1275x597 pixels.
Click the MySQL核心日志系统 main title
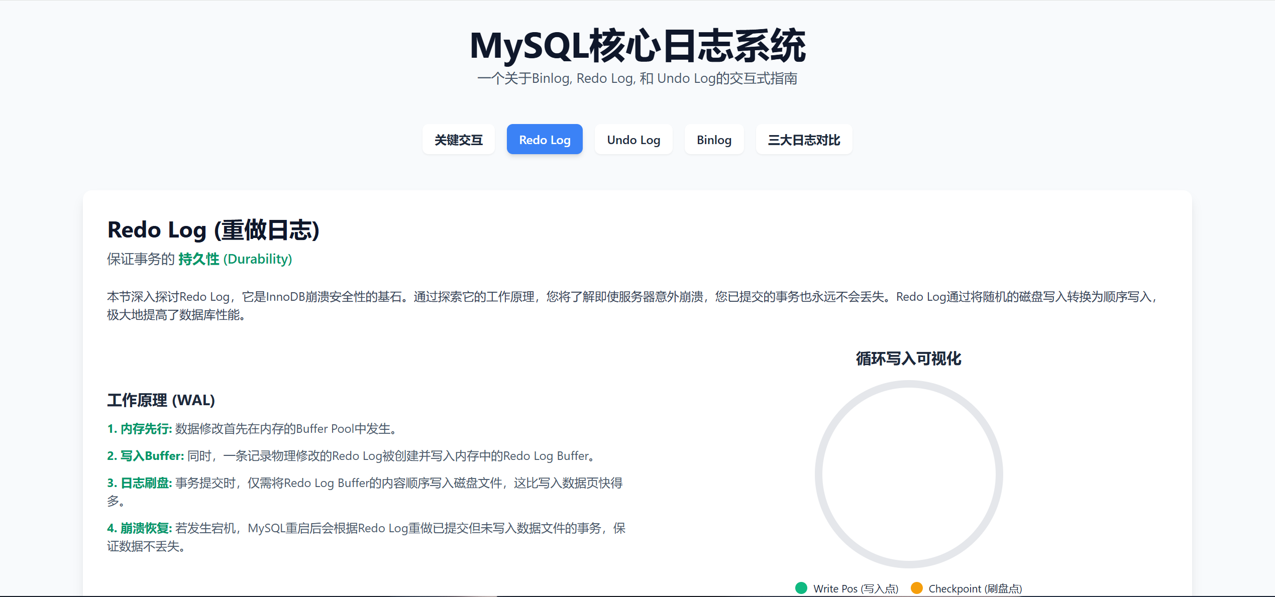[x=637, y=46]
